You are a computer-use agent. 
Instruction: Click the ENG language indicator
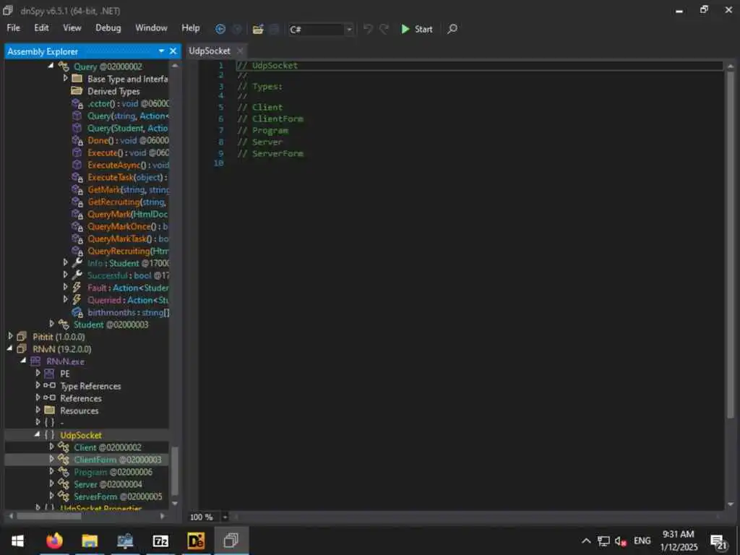click(x=642, y=541)
